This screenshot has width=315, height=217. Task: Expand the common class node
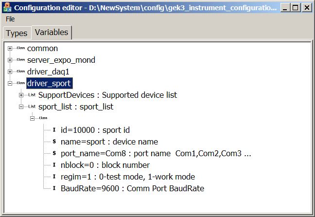coord(10,49)
